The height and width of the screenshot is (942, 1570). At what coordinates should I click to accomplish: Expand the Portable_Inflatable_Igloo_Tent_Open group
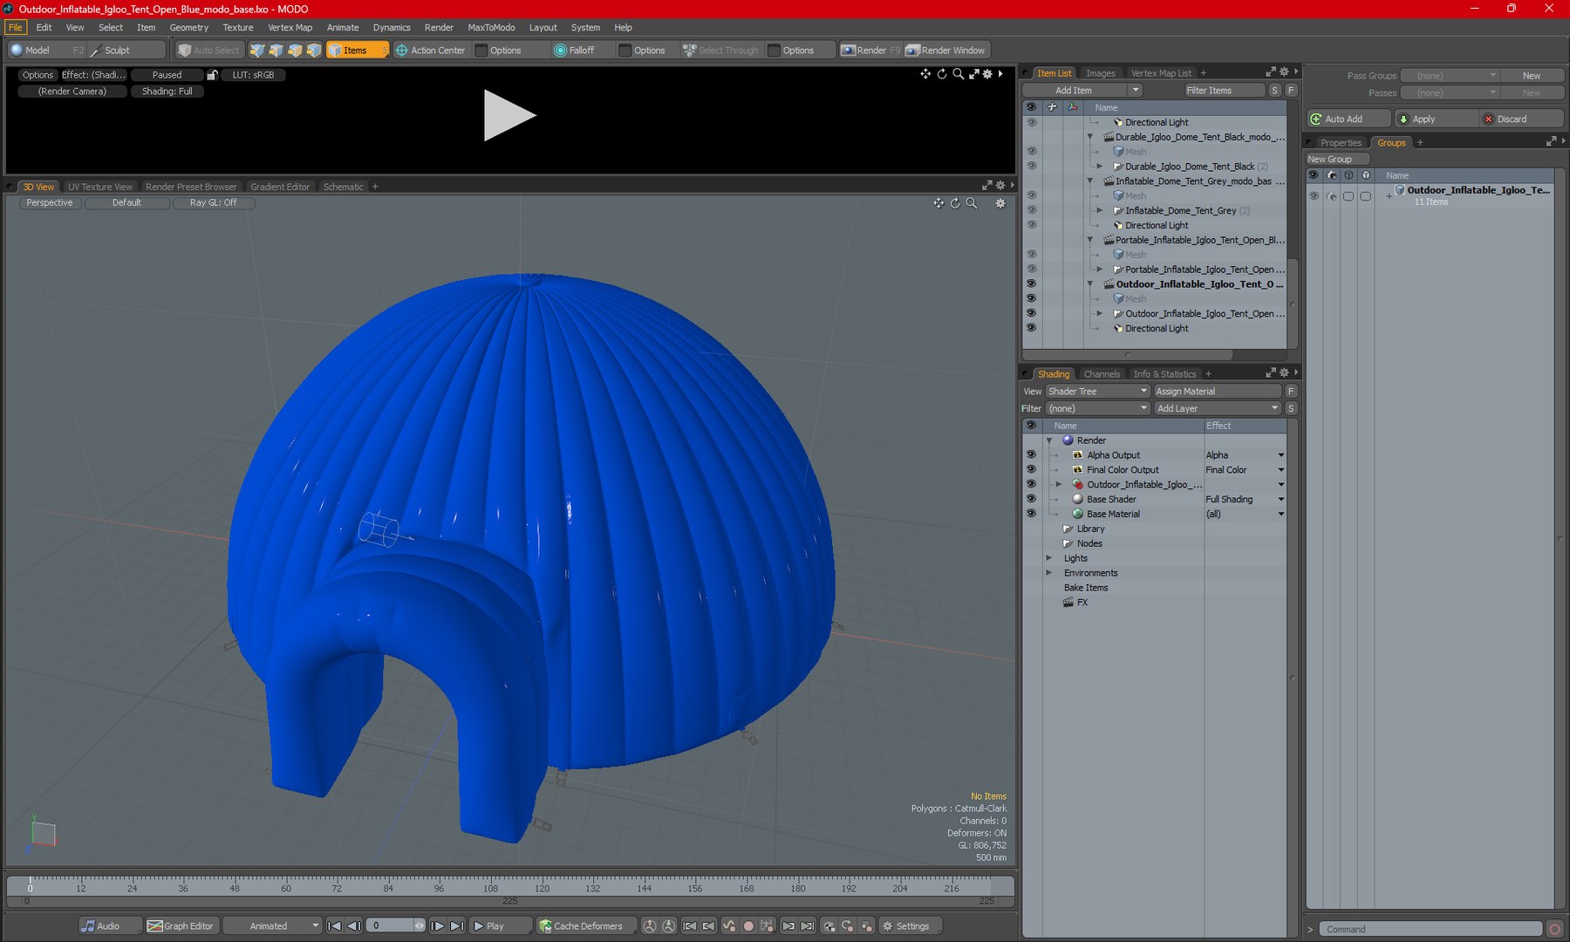(1100, 270)
